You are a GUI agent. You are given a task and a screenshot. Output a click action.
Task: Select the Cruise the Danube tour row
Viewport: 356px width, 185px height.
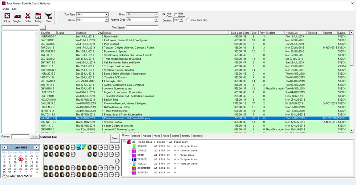click(x=195, y=103)
